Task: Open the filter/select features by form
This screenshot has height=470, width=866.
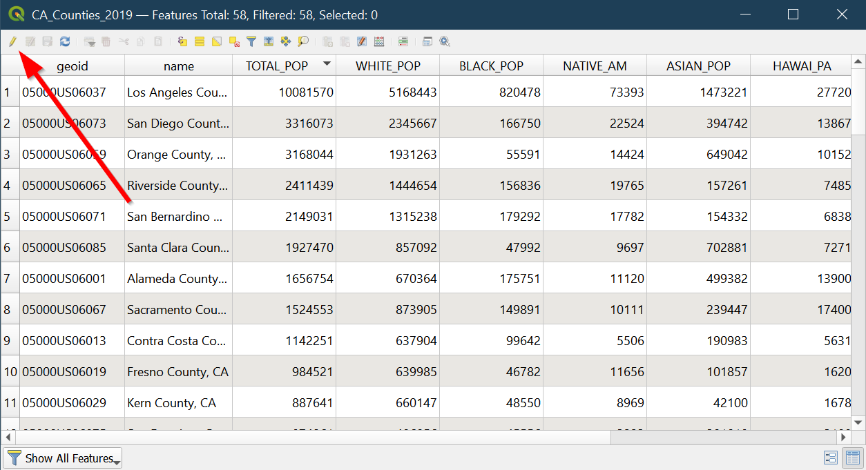Action: [251, 41]
